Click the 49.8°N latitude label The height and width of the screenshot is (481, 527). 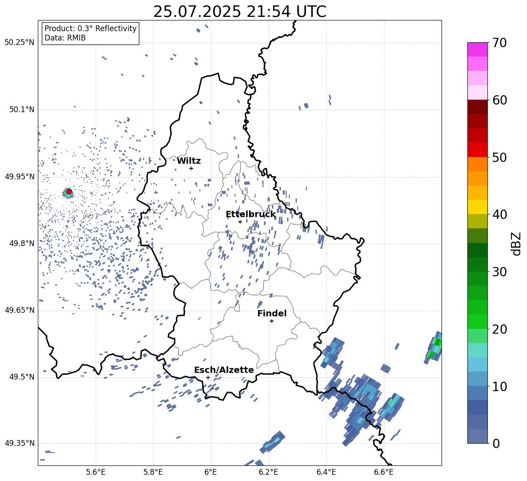click(22, 243)
